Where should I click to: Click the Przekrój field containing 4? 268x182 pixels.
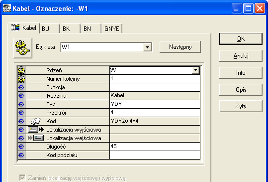pyautogui.click(x=155, y=113)
